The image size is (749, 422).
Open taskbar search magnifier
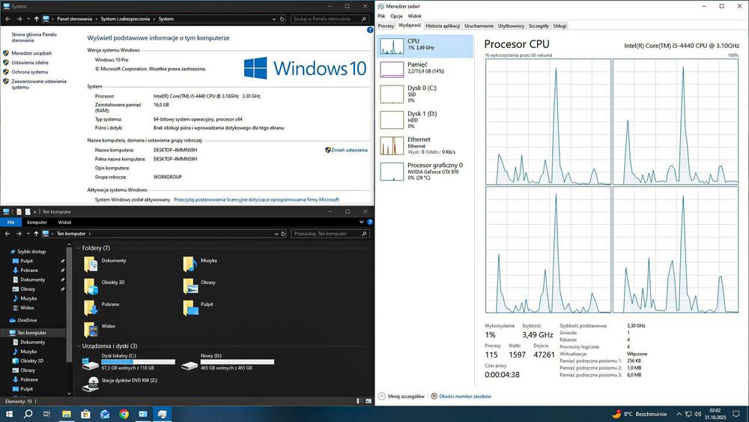pos(28,414)
